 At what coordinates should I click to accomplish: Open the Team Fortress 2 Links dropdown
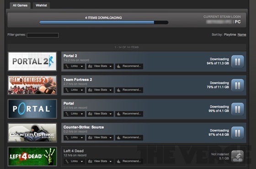(x=74, y=90)
